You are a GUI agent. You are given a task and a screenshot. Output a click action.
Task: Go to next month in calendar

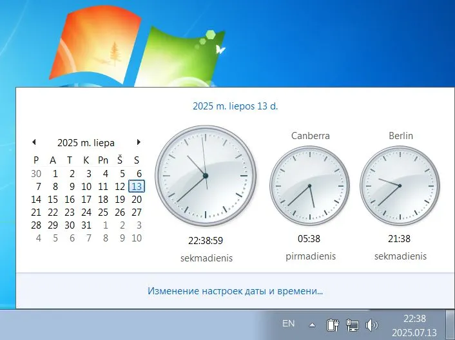tap(139, 142)
